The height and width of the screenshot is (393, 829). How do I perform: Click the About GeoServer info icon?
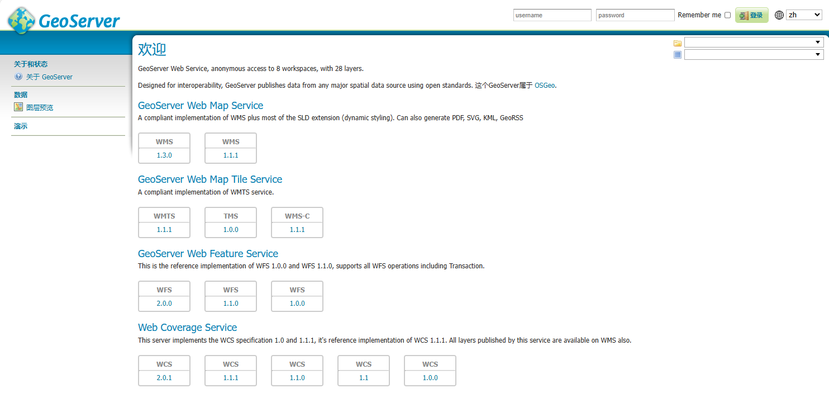point(18,77)
